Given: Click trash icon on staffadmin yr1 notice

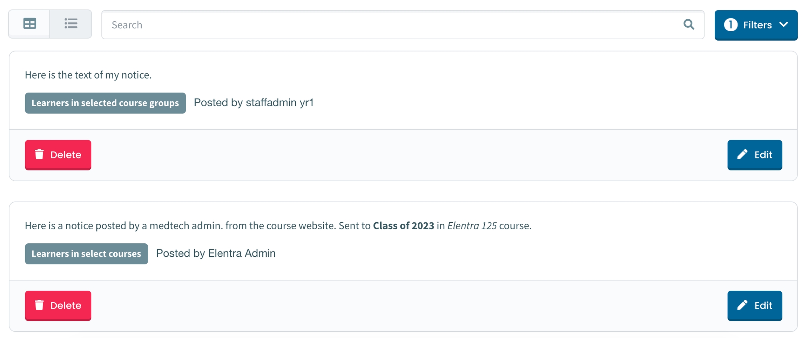Looking at the screenshot, I should [39, 154].
